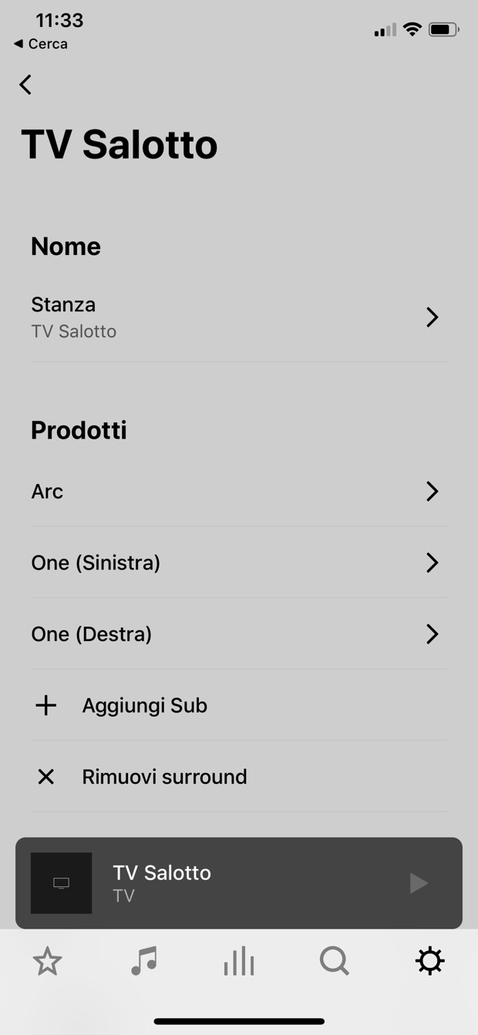
Task: Open the music note browse tab
Action: tap(143, 961)
